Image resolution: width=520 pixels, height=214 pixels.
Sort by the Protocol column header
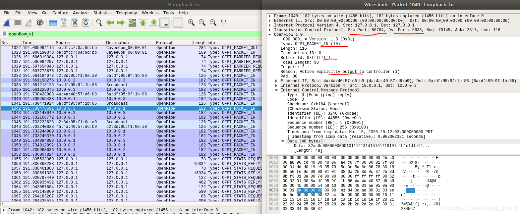[x=174, y=42]
